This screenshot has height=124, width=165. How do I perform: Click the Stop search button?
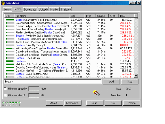coord(130,82)
